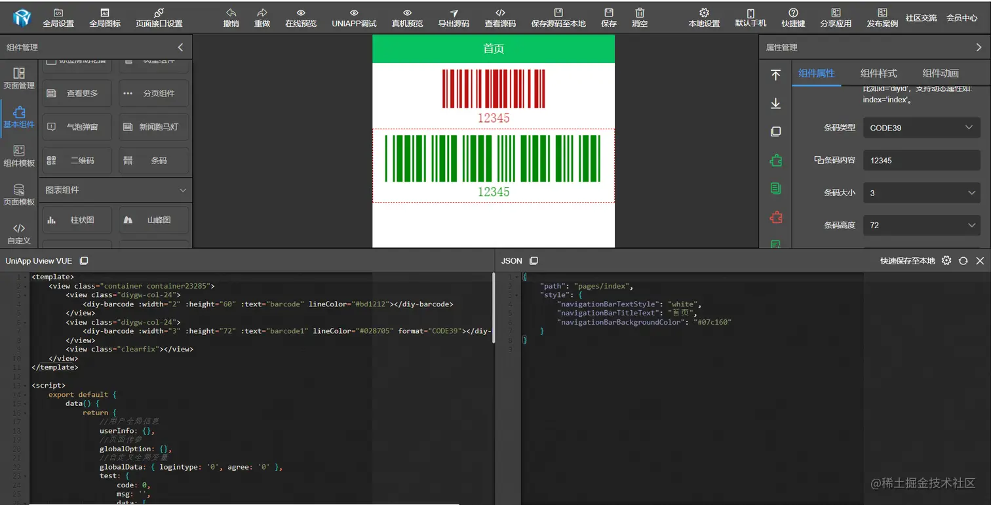This screenshot has height=505, width=991.
Task: Switch to 组件属性 tab
Action: (817, 73)
